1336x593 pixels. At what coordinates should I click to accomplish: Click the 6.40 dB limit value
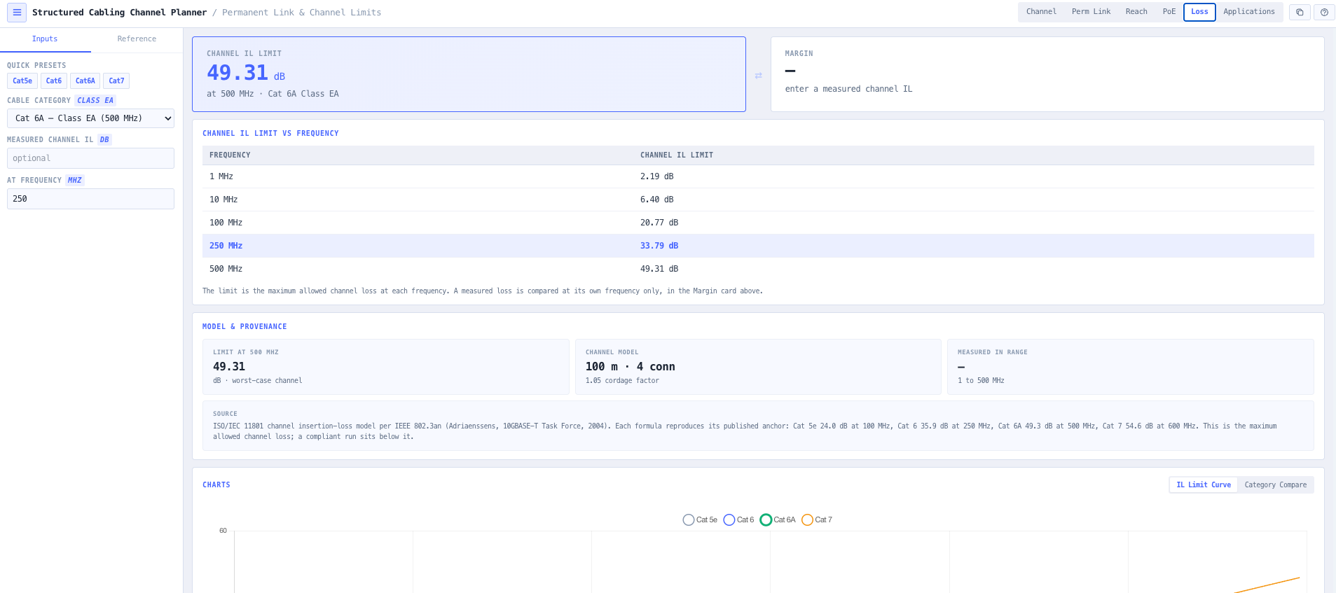point(656,200)
